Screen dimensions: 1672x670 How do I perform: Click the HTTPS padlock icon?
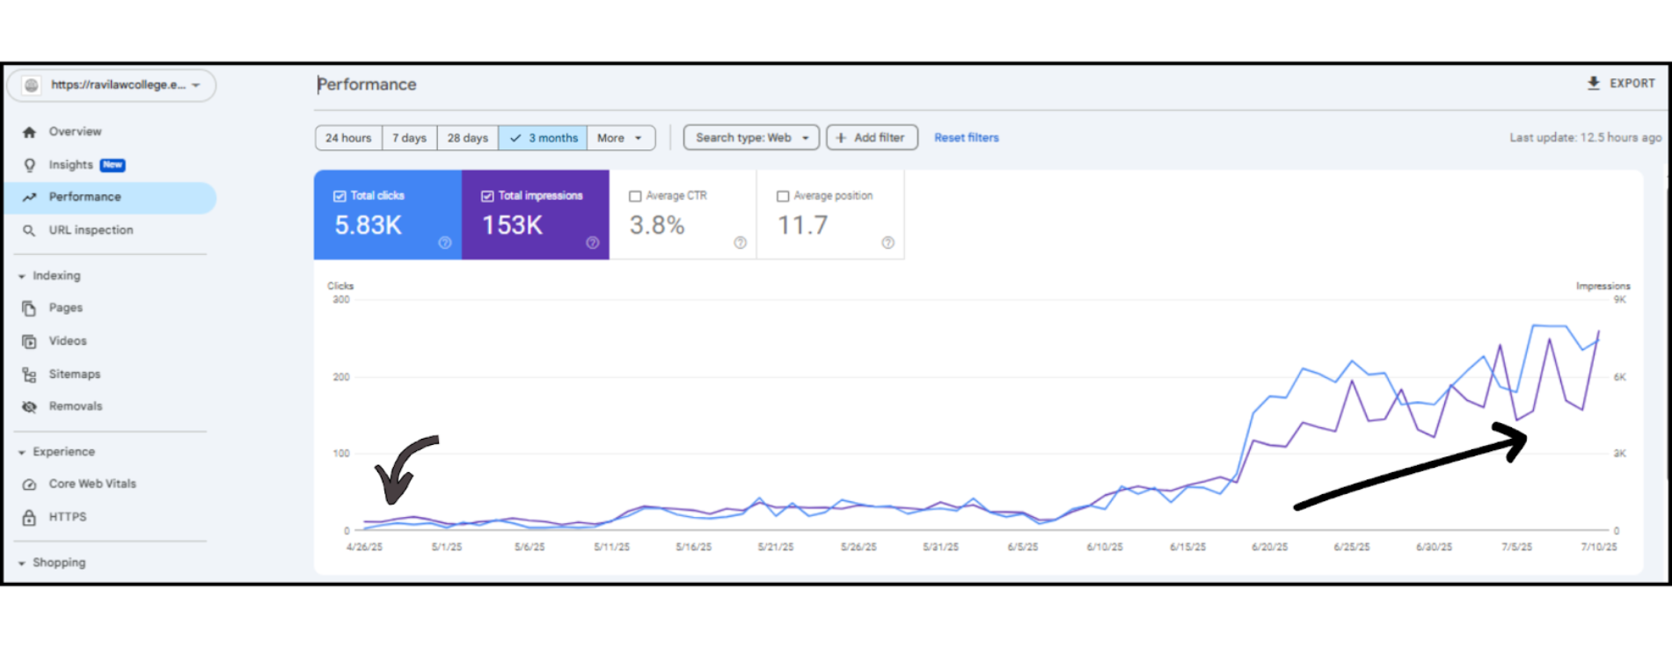click(x=29, y=518)
